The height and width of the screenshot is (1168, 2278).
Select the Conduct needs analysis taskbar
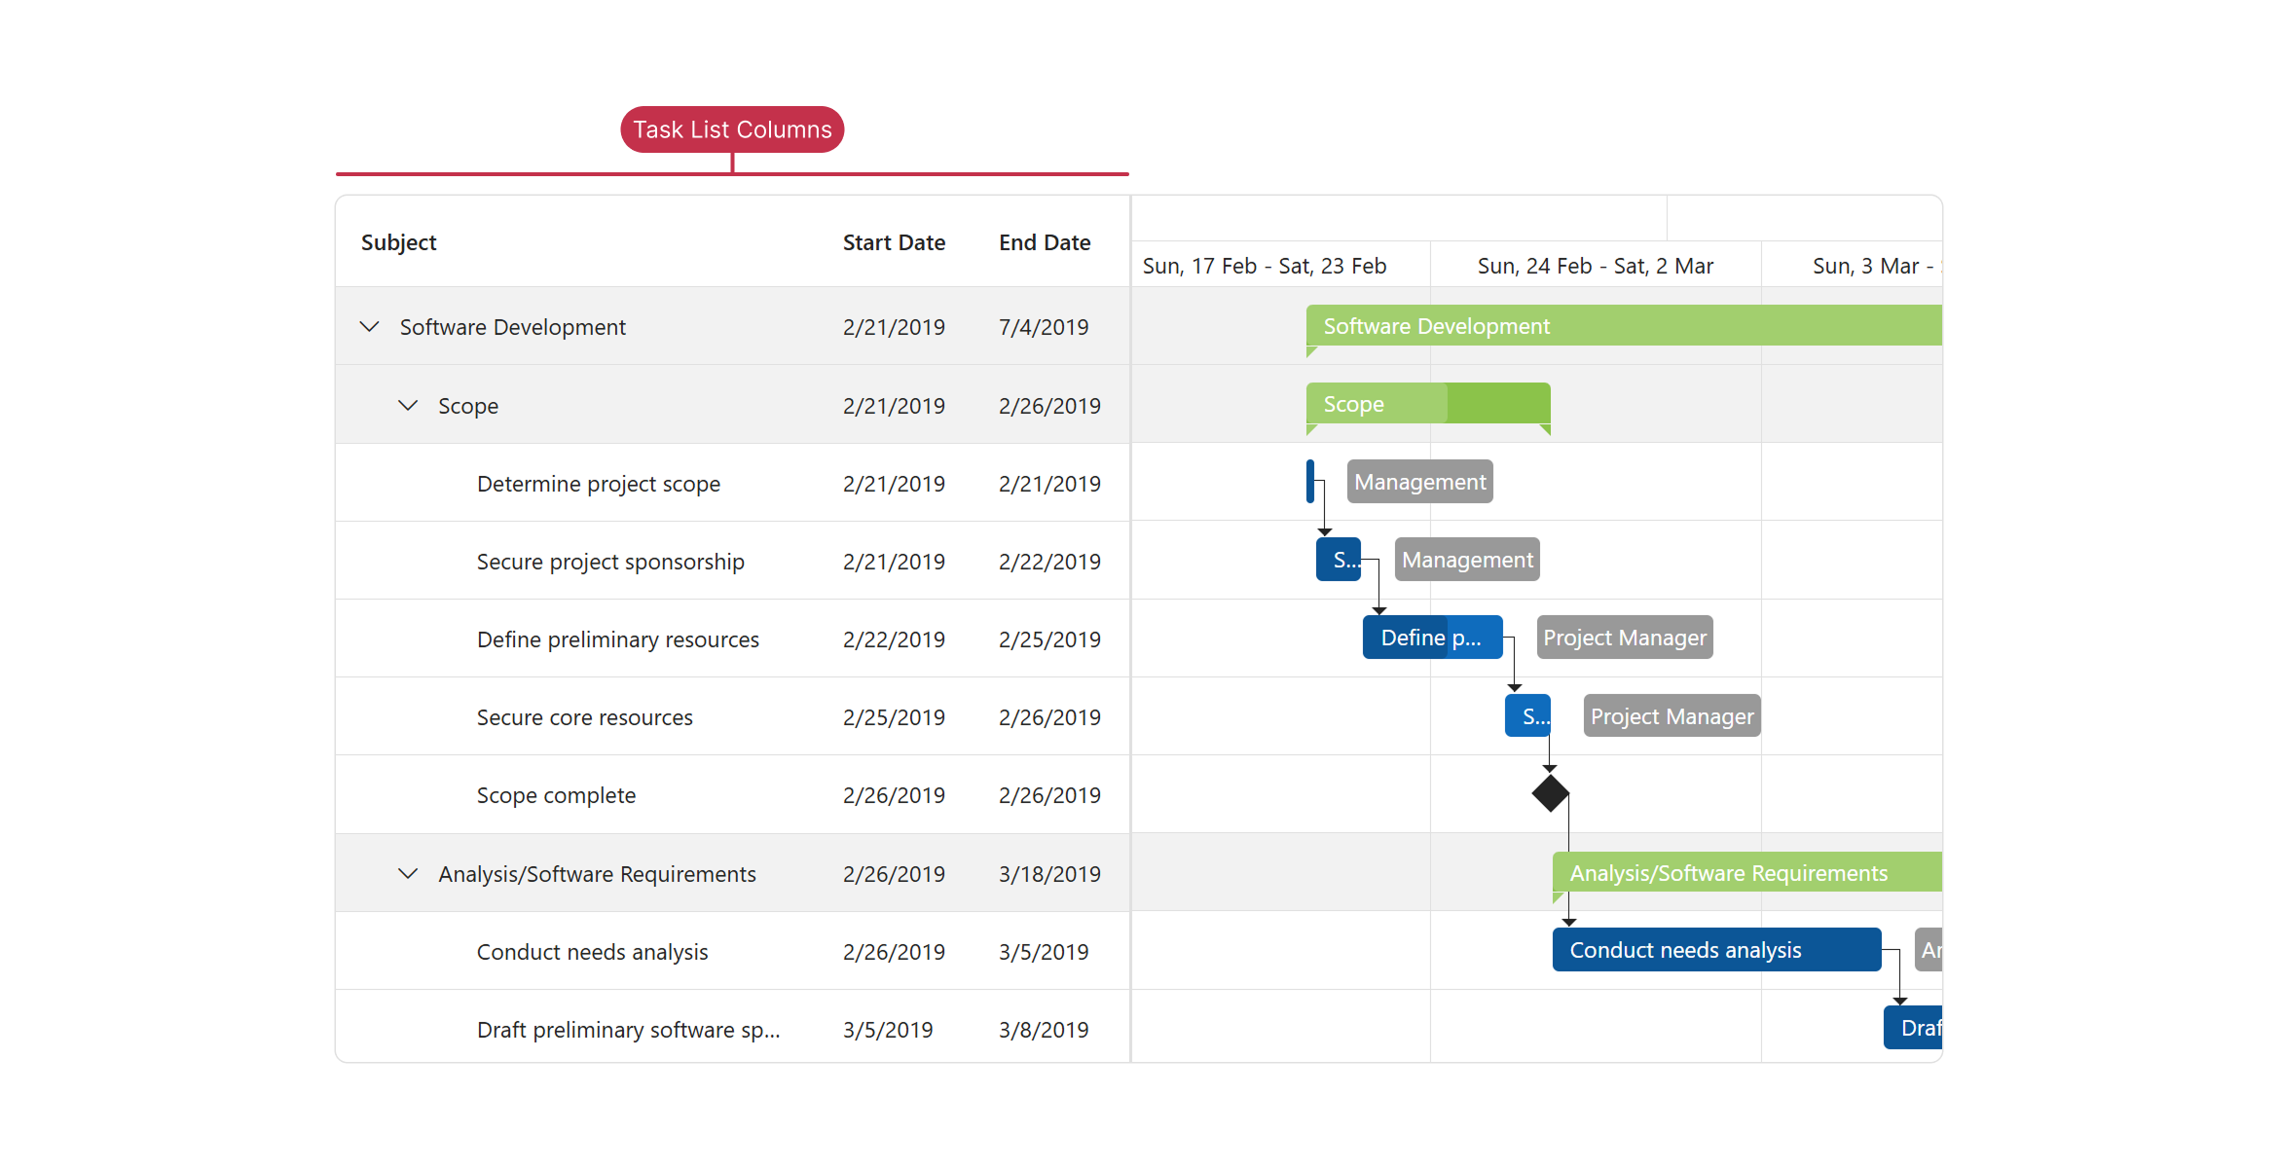(1716, 950)
